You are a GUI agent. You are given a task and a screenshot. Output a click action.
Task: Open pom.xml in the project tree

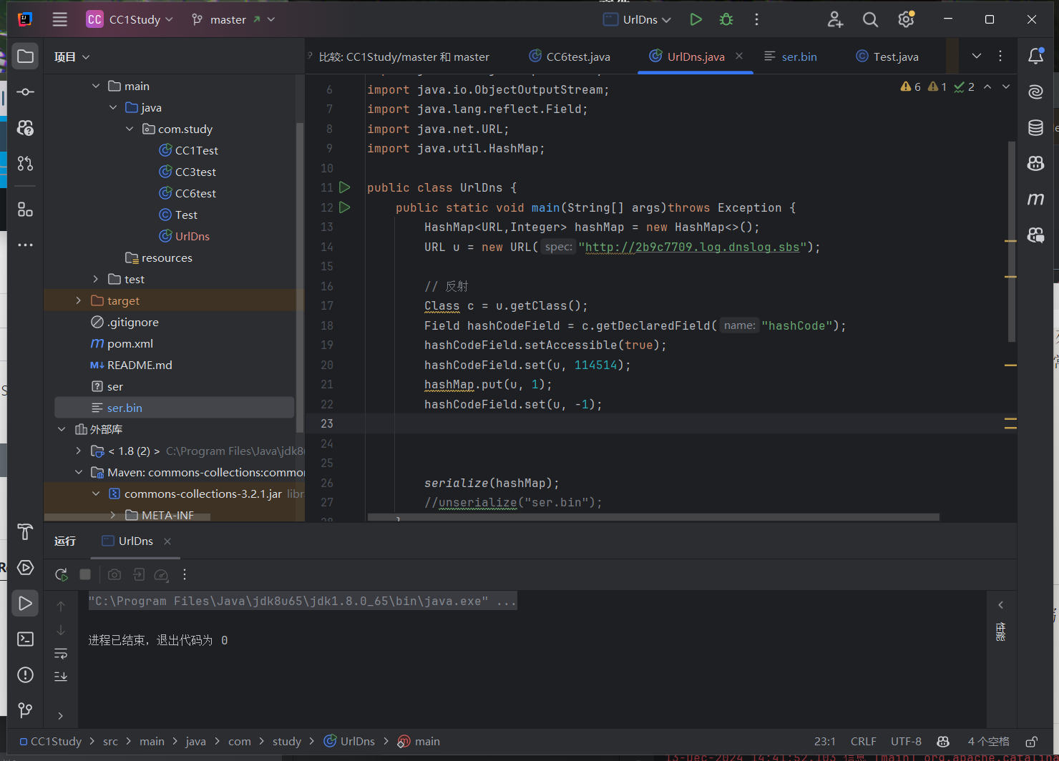tap(122, 343)
